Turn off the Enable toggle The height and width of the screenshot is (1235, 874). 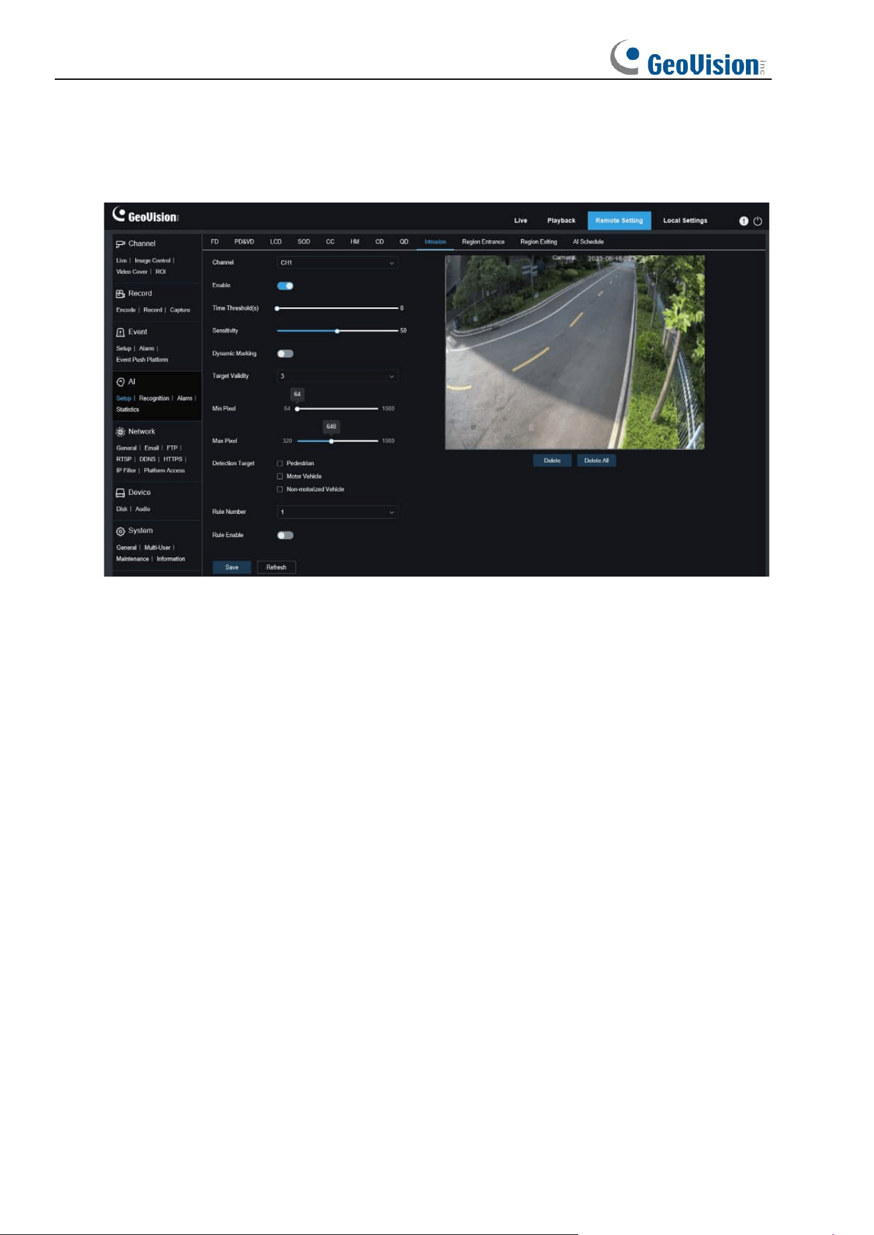(x=285, y=286)
